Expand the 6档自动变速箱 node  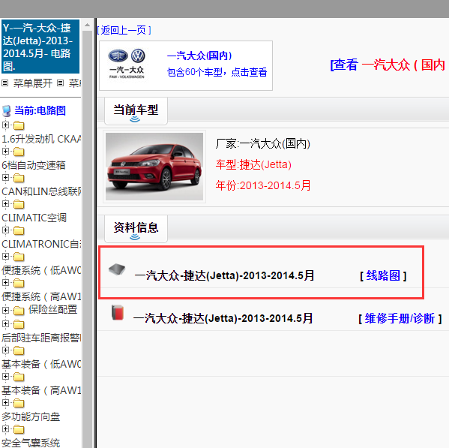click(5, 152)
